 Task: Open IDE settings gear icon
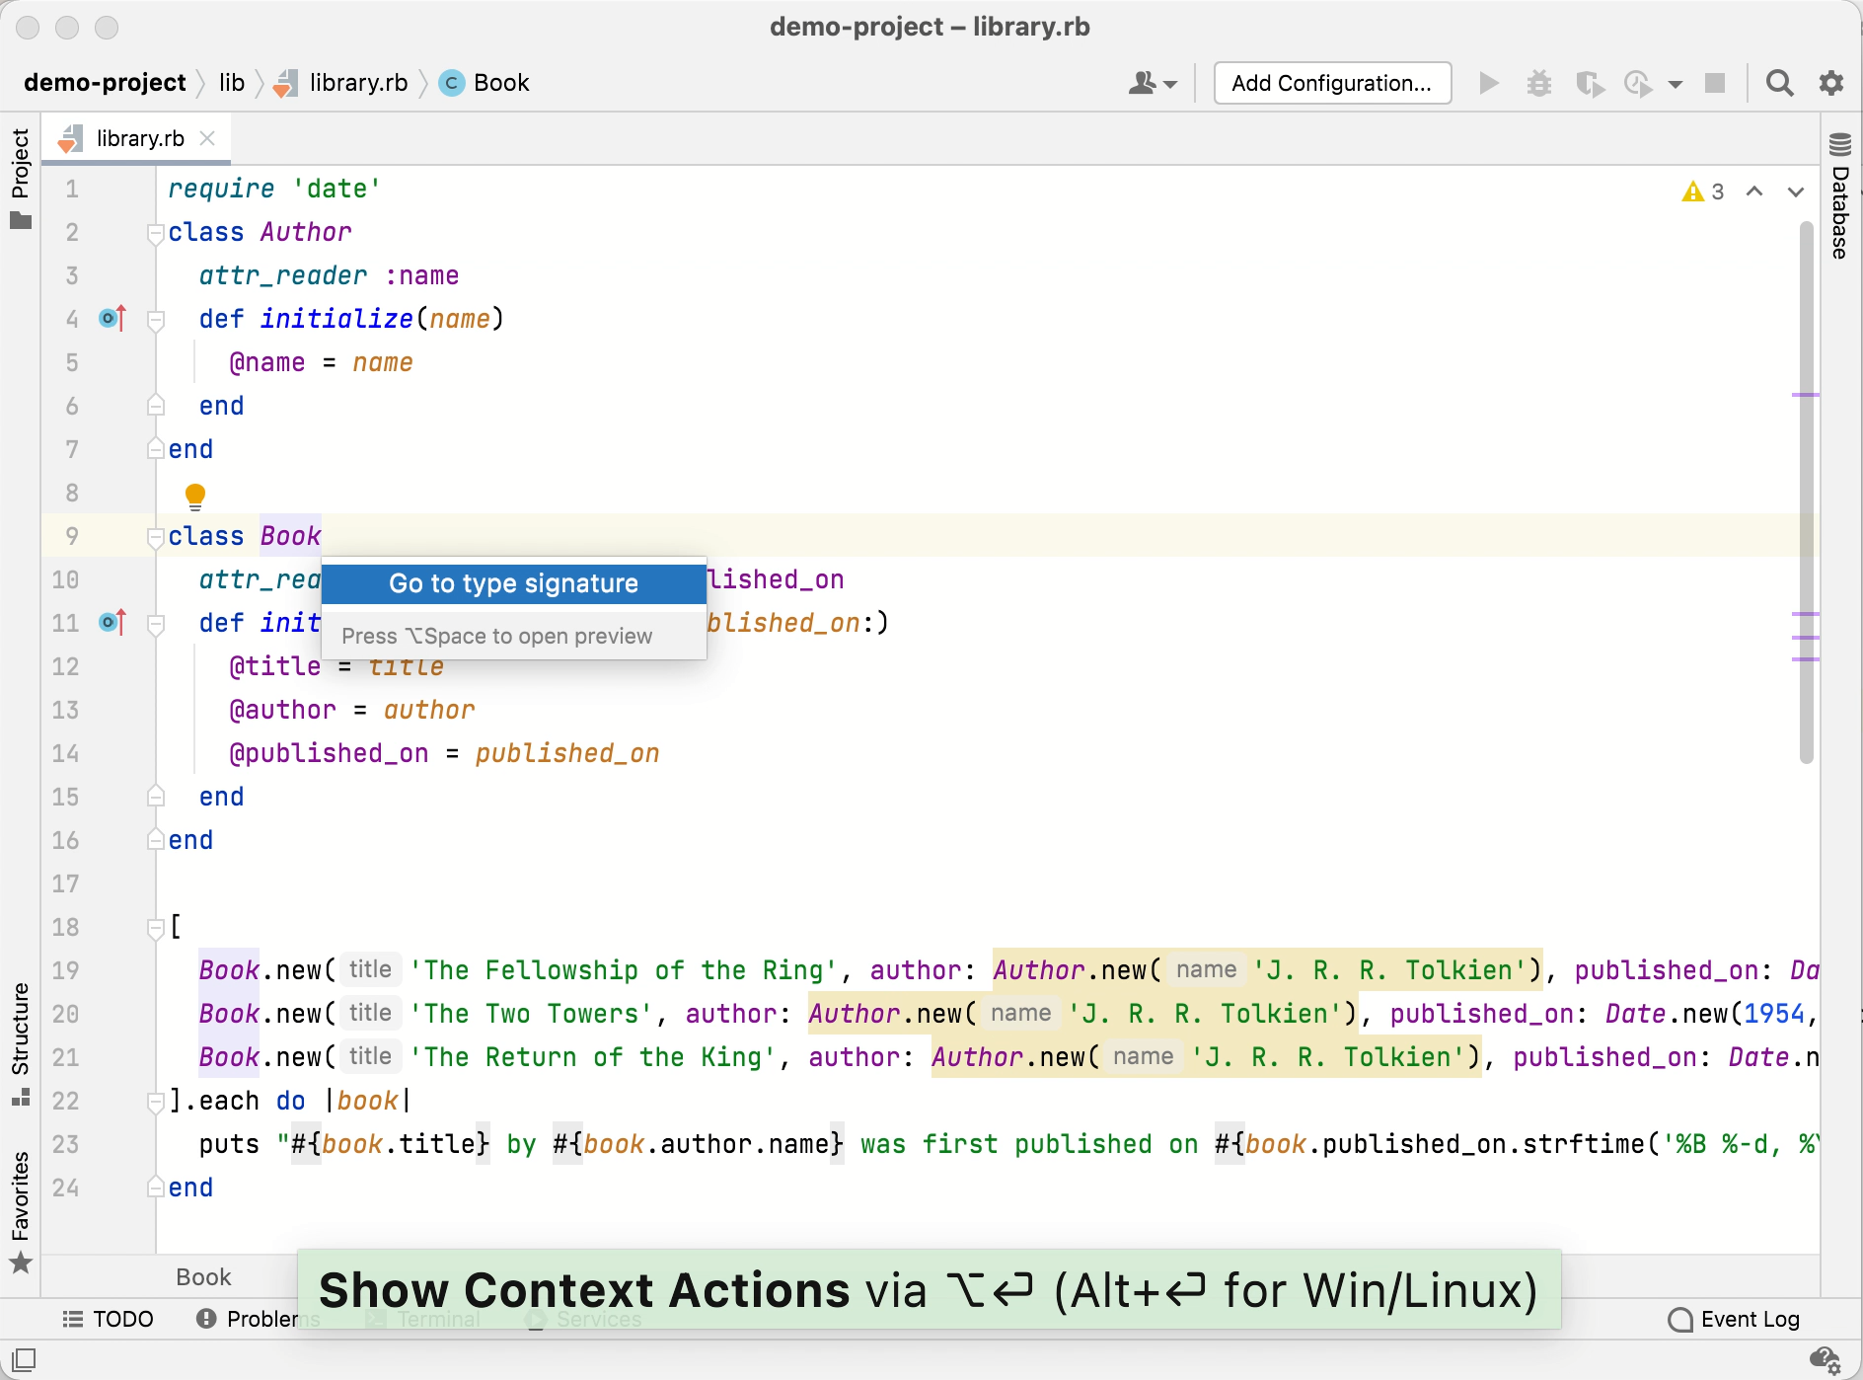1831,83
